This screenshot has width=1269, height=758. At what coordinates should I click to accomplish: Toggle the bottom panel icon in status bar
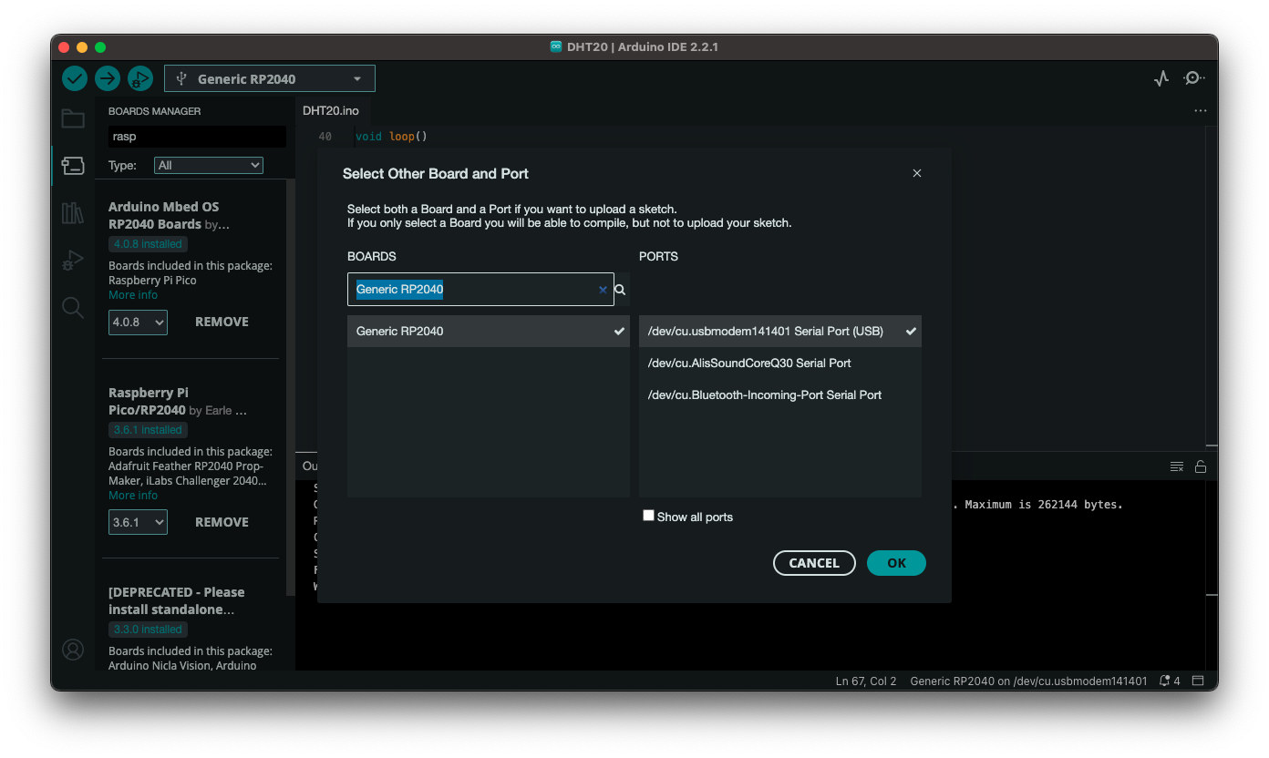point(1199,681)
